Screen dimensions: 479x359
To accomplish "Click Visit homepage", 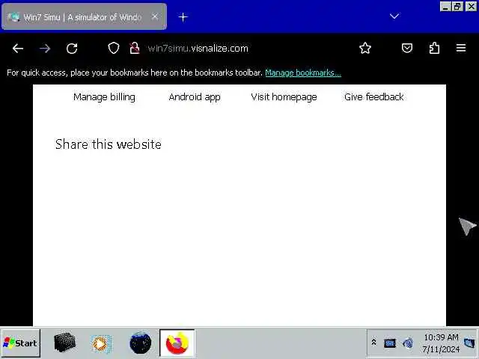I will click(x=284, y=97).
